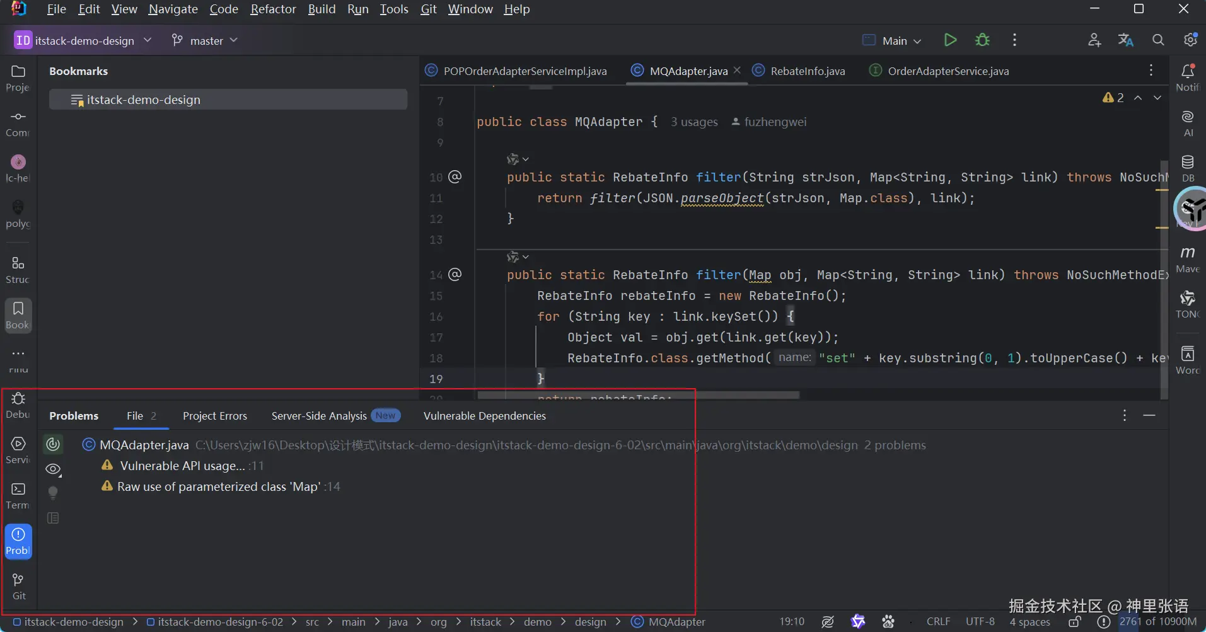Switch to POPOrderAdapterServiceImpl.java tab
The height and width of the screenshot is (632, 1206).
pyautogui.click(x=516, y=71)
